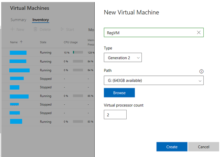This screenshot has height=157, width=223.
Task: Click the 84 % memory value
Action: (x=90, y=62)
